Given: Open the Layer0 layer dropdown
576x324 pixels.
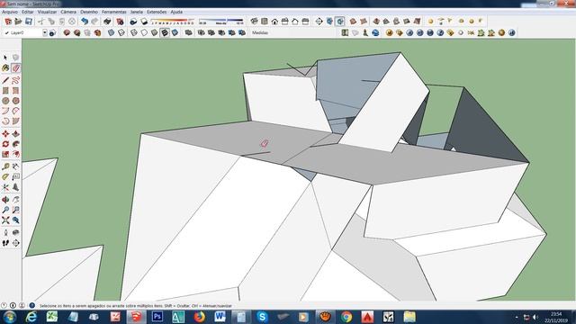Looking at the screenshot, I should click(x=44, y=32).
